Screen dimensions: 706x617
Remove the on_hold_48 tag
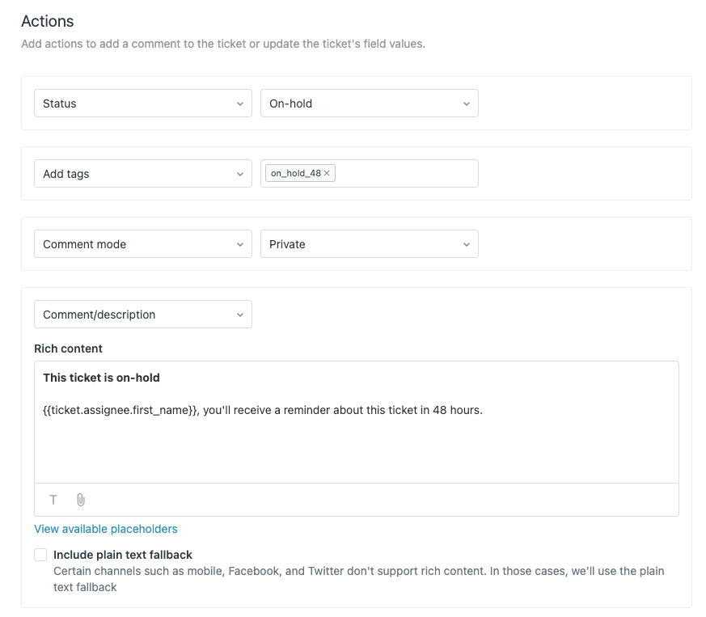[x=327, y=173]
